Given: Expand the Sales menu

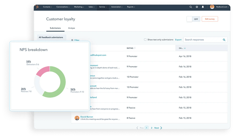Looking at the screenshot, I should 92,7.
